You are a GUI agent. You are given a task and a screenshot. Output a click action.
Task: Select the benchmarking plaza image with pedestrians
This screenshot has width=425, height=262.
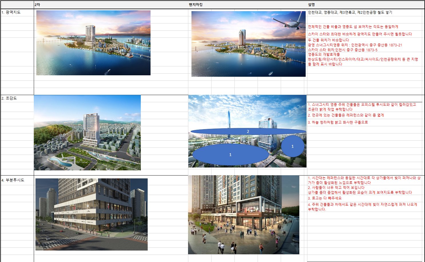click(x=244, y=215)
